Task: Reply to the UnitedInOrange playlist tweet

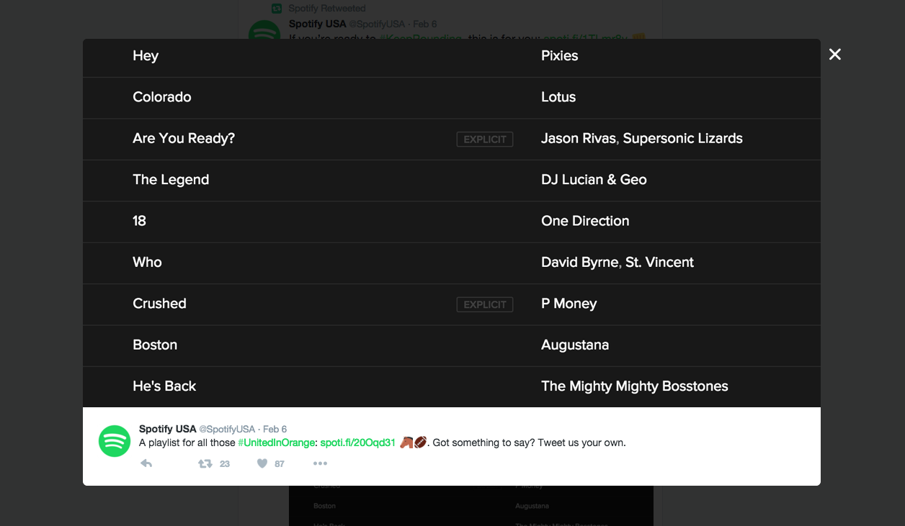Action: (146, 463)
